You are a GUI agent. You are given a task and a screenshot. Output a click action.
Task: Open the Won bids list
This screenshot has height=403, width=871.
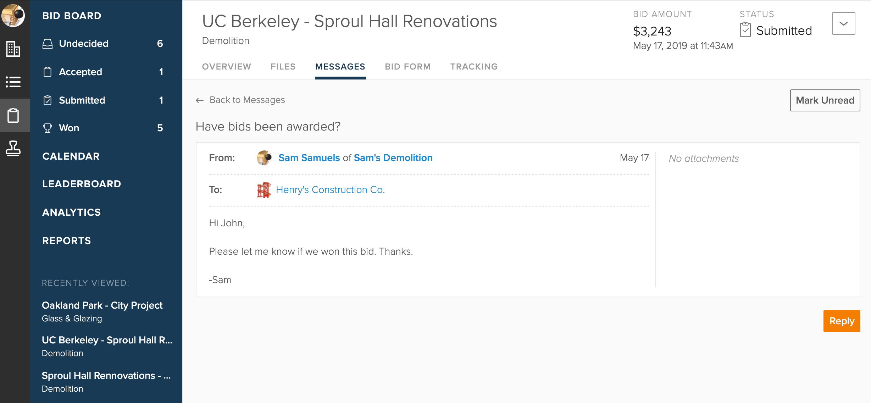(69, 128)
